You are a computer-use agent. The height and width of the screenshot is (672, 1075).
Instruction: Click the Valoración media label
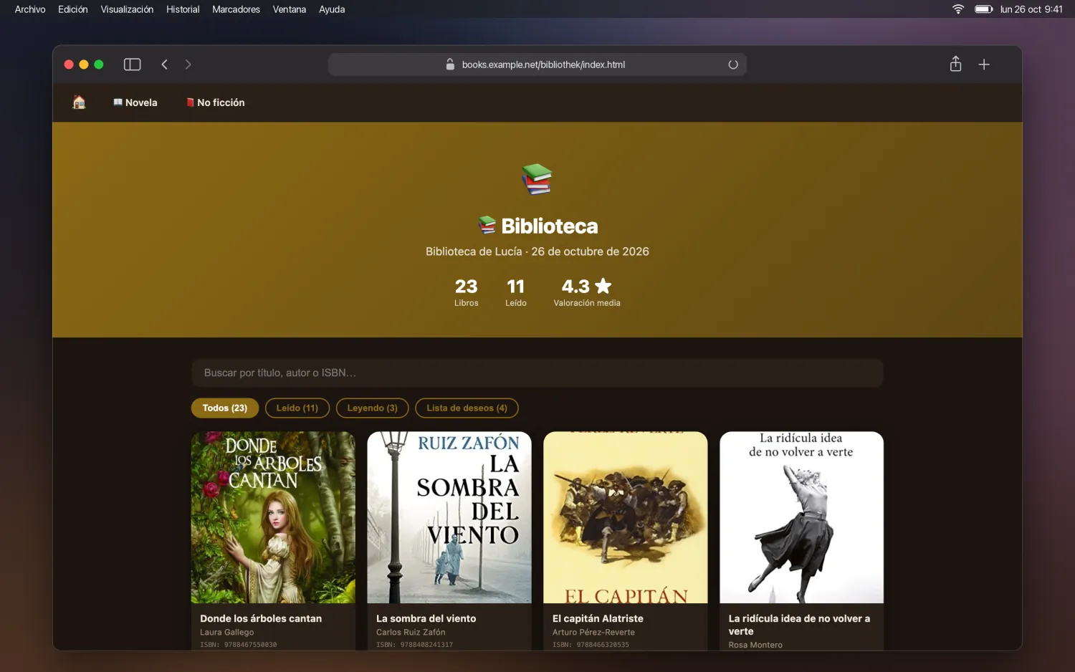pyautogui.click(x=587, y=303)
